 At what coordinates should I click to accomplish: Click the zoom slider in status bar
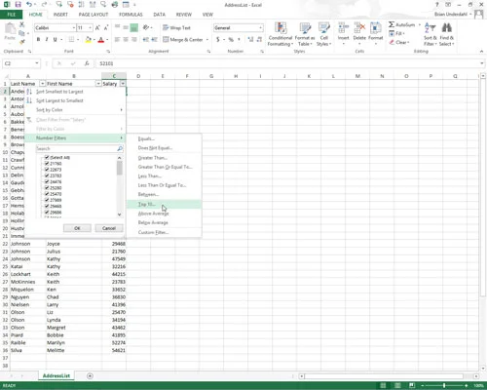[444, 385]
